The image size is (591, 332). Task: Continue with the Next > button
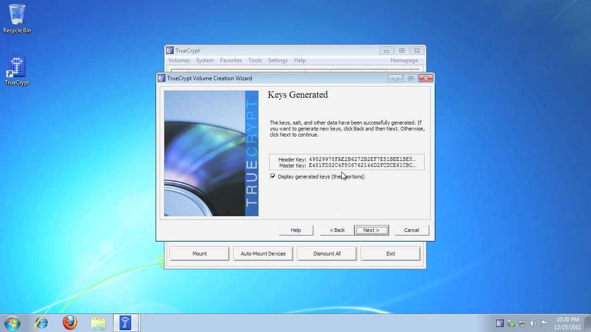372,230
